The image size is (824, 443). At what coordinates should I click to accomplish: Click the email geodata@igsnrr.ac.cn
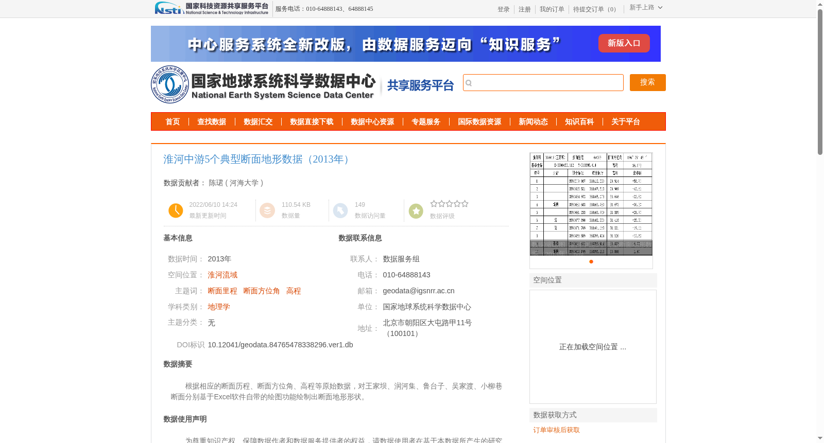[x=419, y=291]
